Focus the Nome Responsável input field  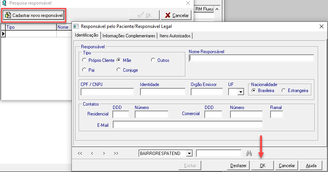click(251, 58)
